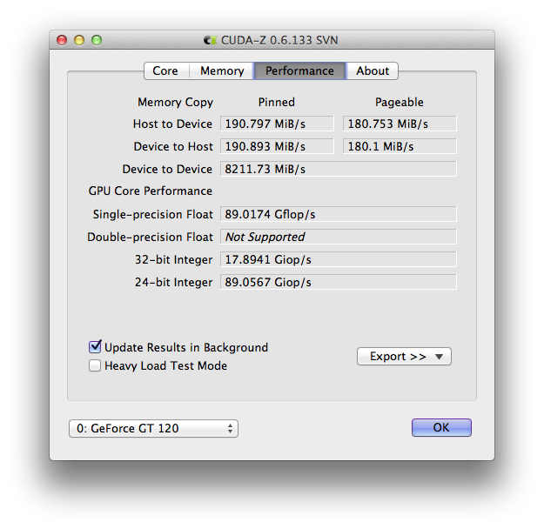Click the Device to Device 8211.73 MiB/s field
Viewport: 544px width, 529px height.
(338, 169)
